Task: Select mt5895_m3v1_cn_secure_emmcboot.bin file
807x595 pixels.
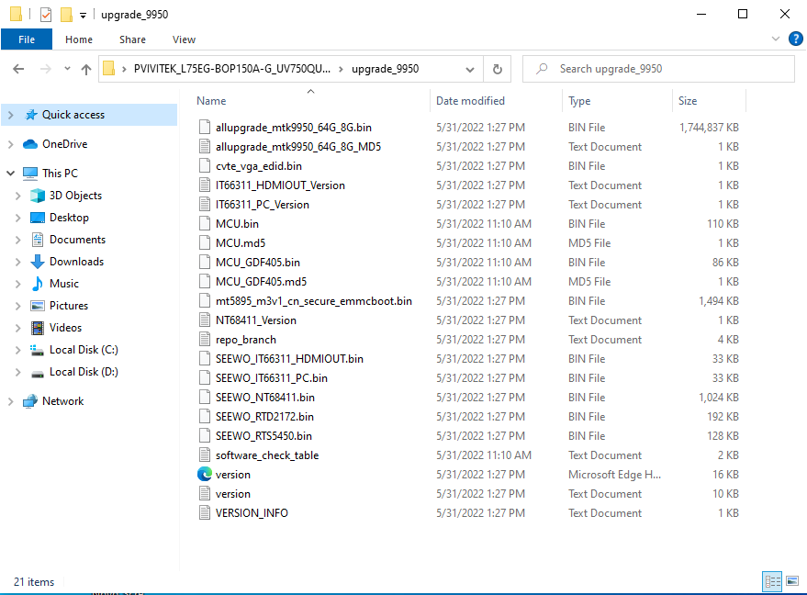Action: [313, 301]
